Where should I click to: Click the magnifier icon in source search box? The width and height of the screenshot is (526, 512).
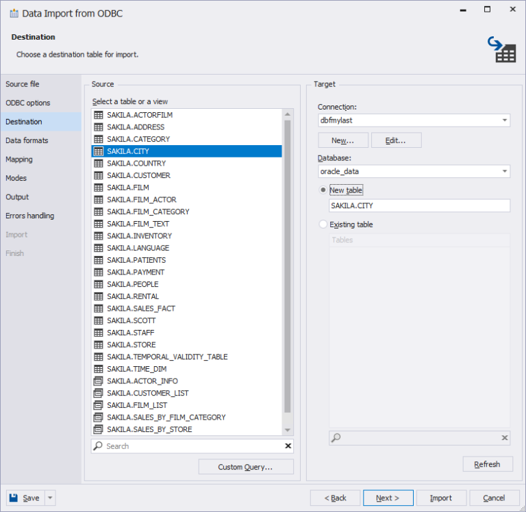coord(99,446)
